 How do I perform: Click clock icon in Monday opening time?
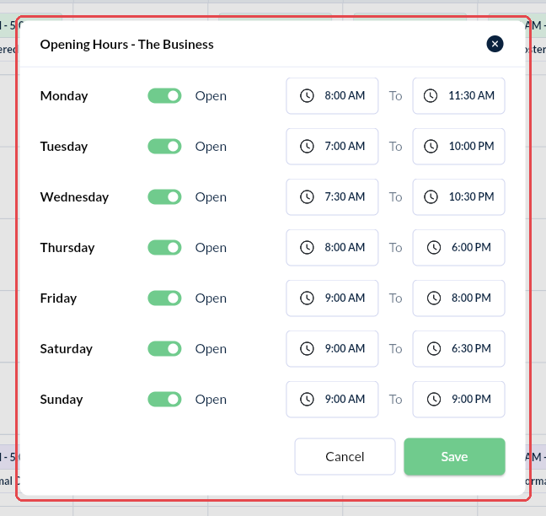point(307,96)
